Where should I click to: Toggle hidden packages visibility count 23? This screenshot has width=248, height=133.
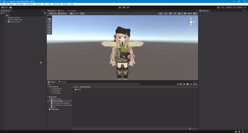195,84
